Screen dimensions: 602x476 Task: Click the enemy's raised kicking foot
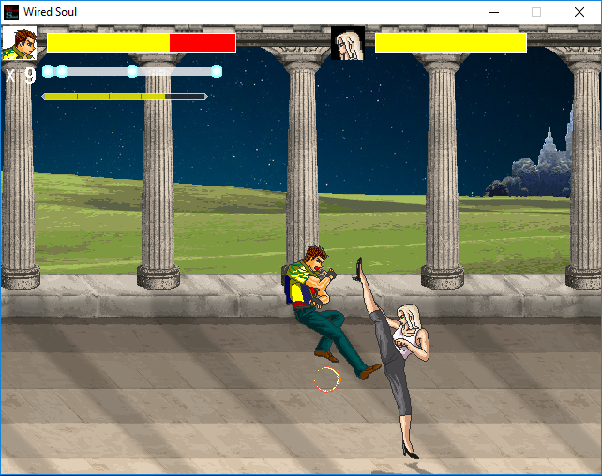pos(358,272)
